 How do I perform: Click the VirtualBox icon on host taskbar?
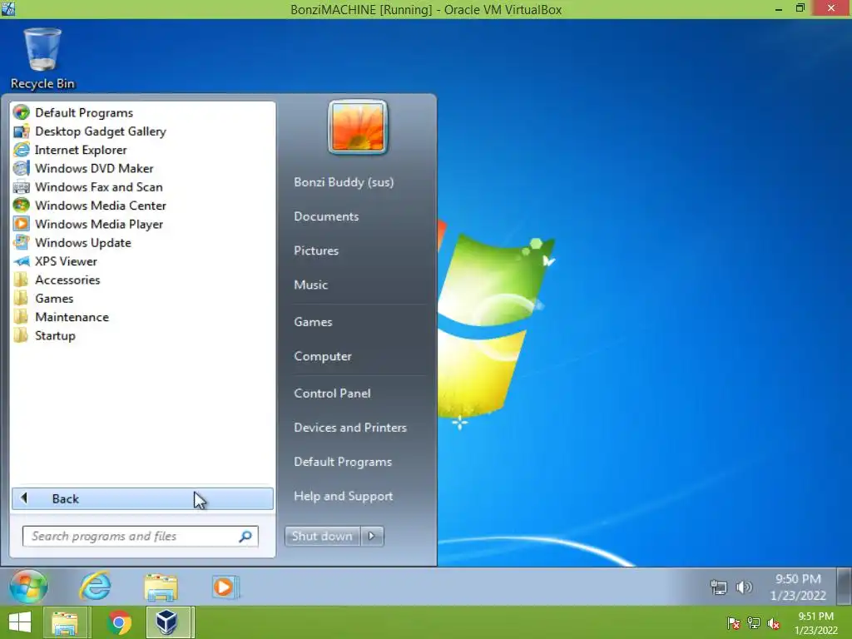click(166, 622)
